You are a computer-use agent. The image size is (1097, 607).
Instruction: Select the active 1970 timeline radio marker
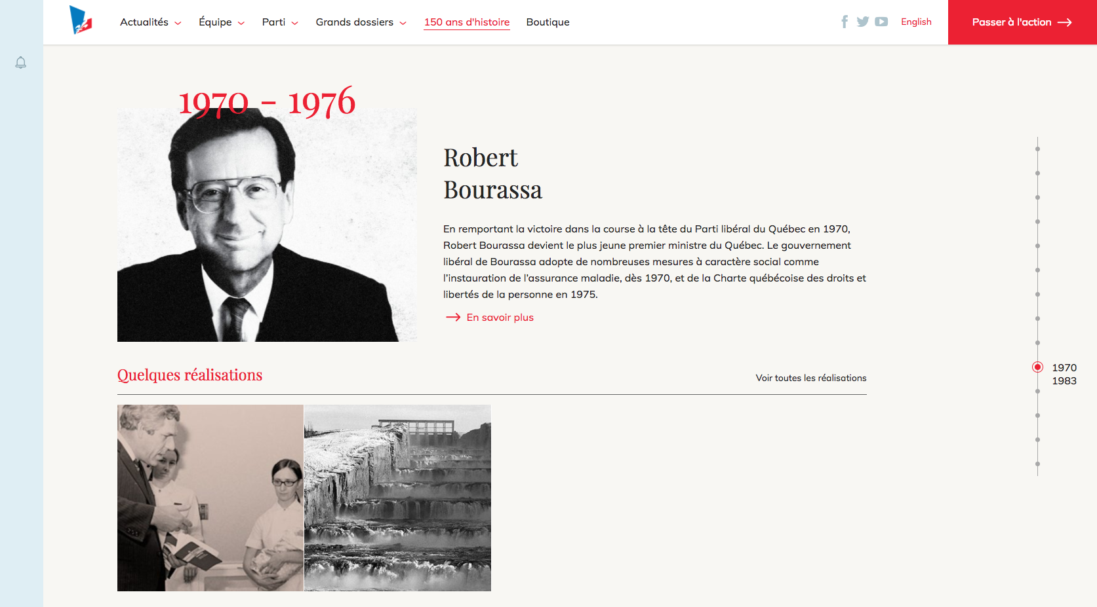[1037, 367]
